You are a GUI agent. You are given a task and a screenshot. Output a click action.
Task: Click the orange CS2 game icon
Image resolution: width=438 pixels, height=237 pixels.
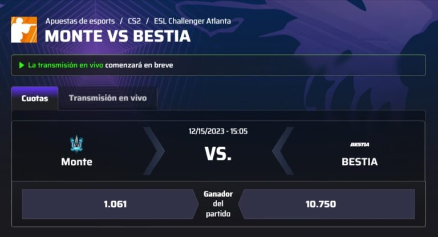tap(24, 30)
